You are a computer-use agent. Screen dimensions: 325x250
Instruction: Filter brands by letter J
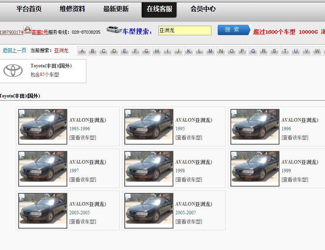[x=178, y=51]
